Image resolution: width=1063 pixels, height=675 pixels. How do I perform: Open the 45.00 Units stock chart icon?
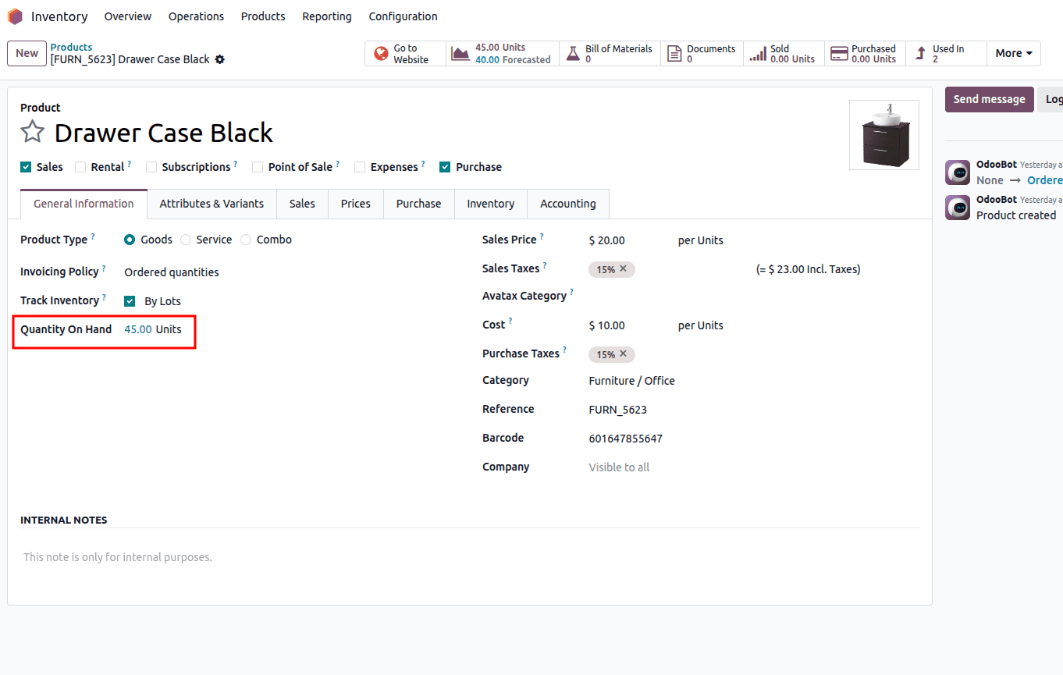(460, 53)
